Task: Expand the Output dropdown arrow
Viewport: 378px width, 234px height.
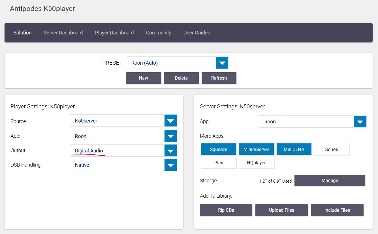Action: tap(170, 150)
